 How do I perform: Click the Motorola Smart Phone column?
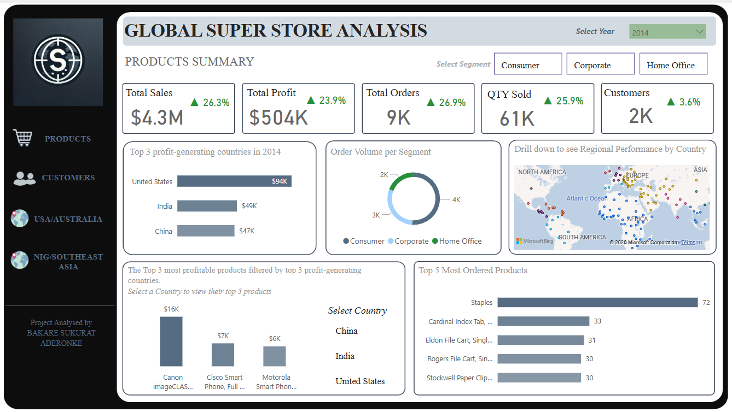pyautogui.click(x=275, y=356)
